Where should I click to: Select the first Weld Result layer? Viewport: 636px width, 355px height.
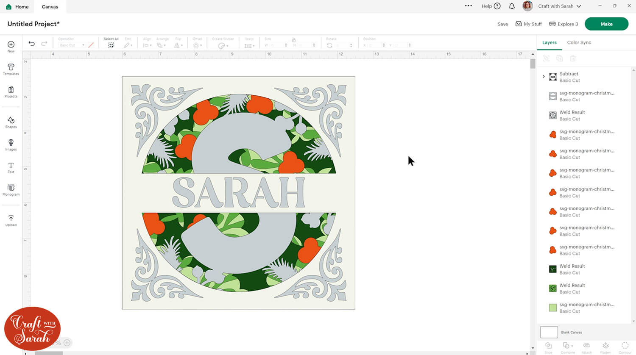point(572,115)
